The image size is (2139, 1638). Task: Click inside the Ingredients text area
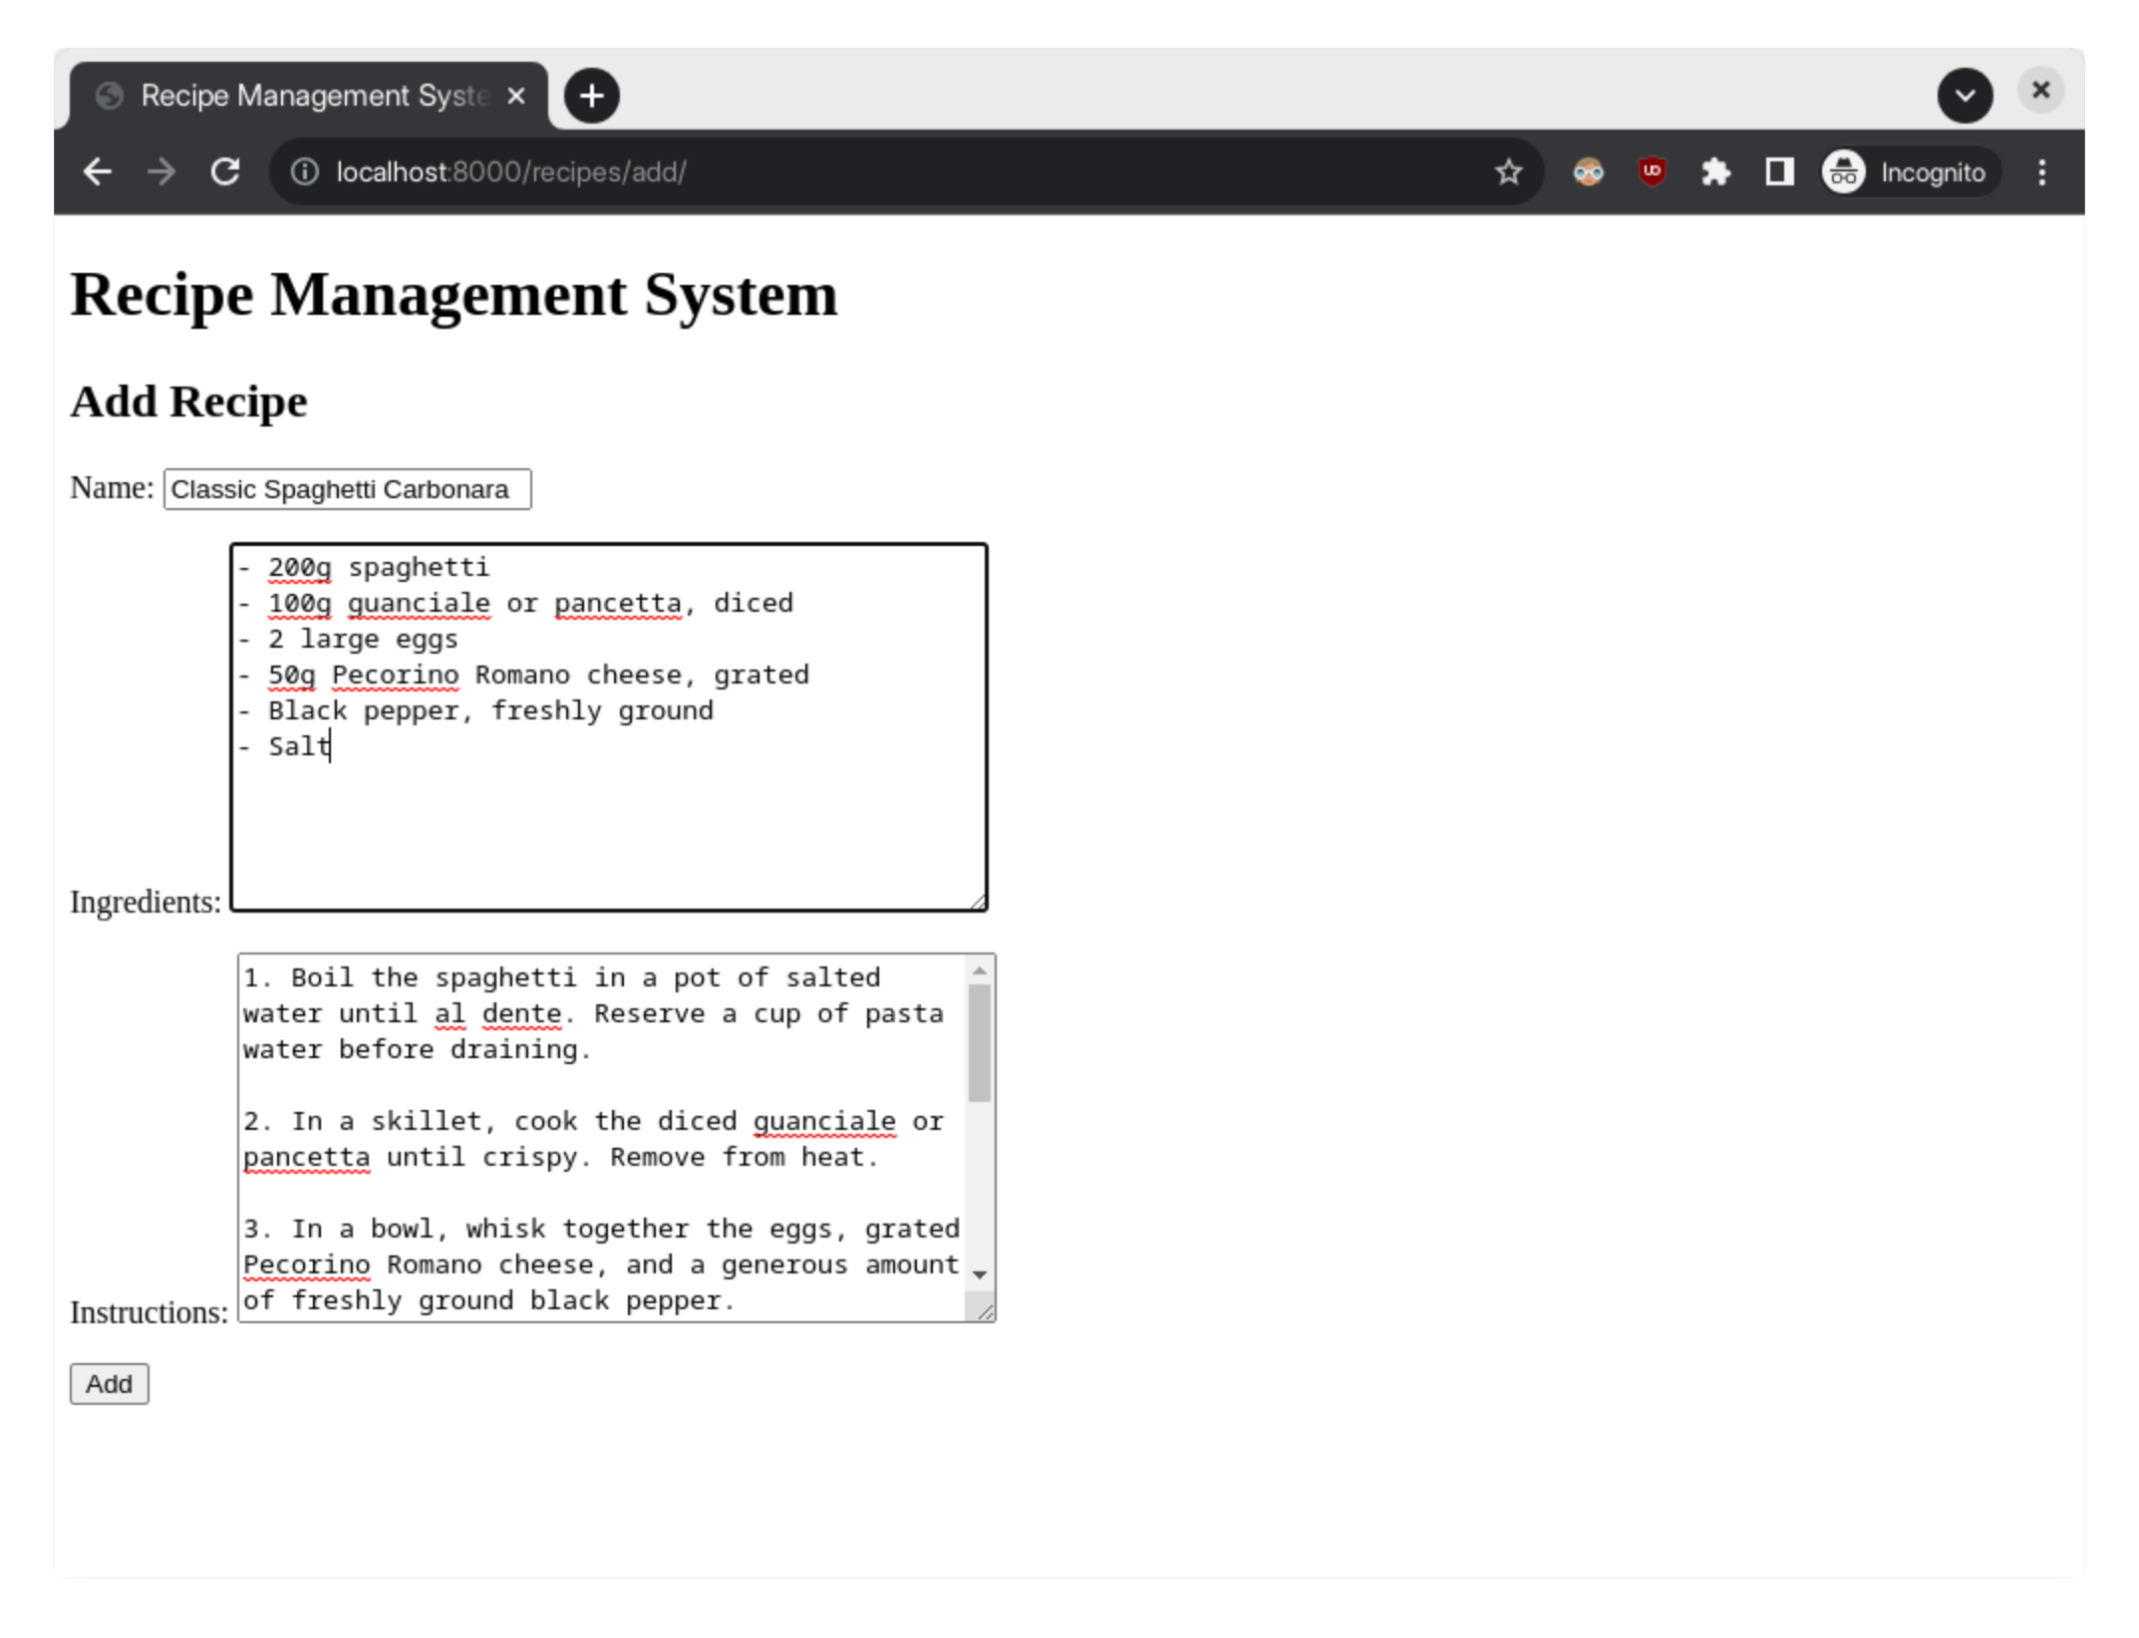[x=608, y=727]
